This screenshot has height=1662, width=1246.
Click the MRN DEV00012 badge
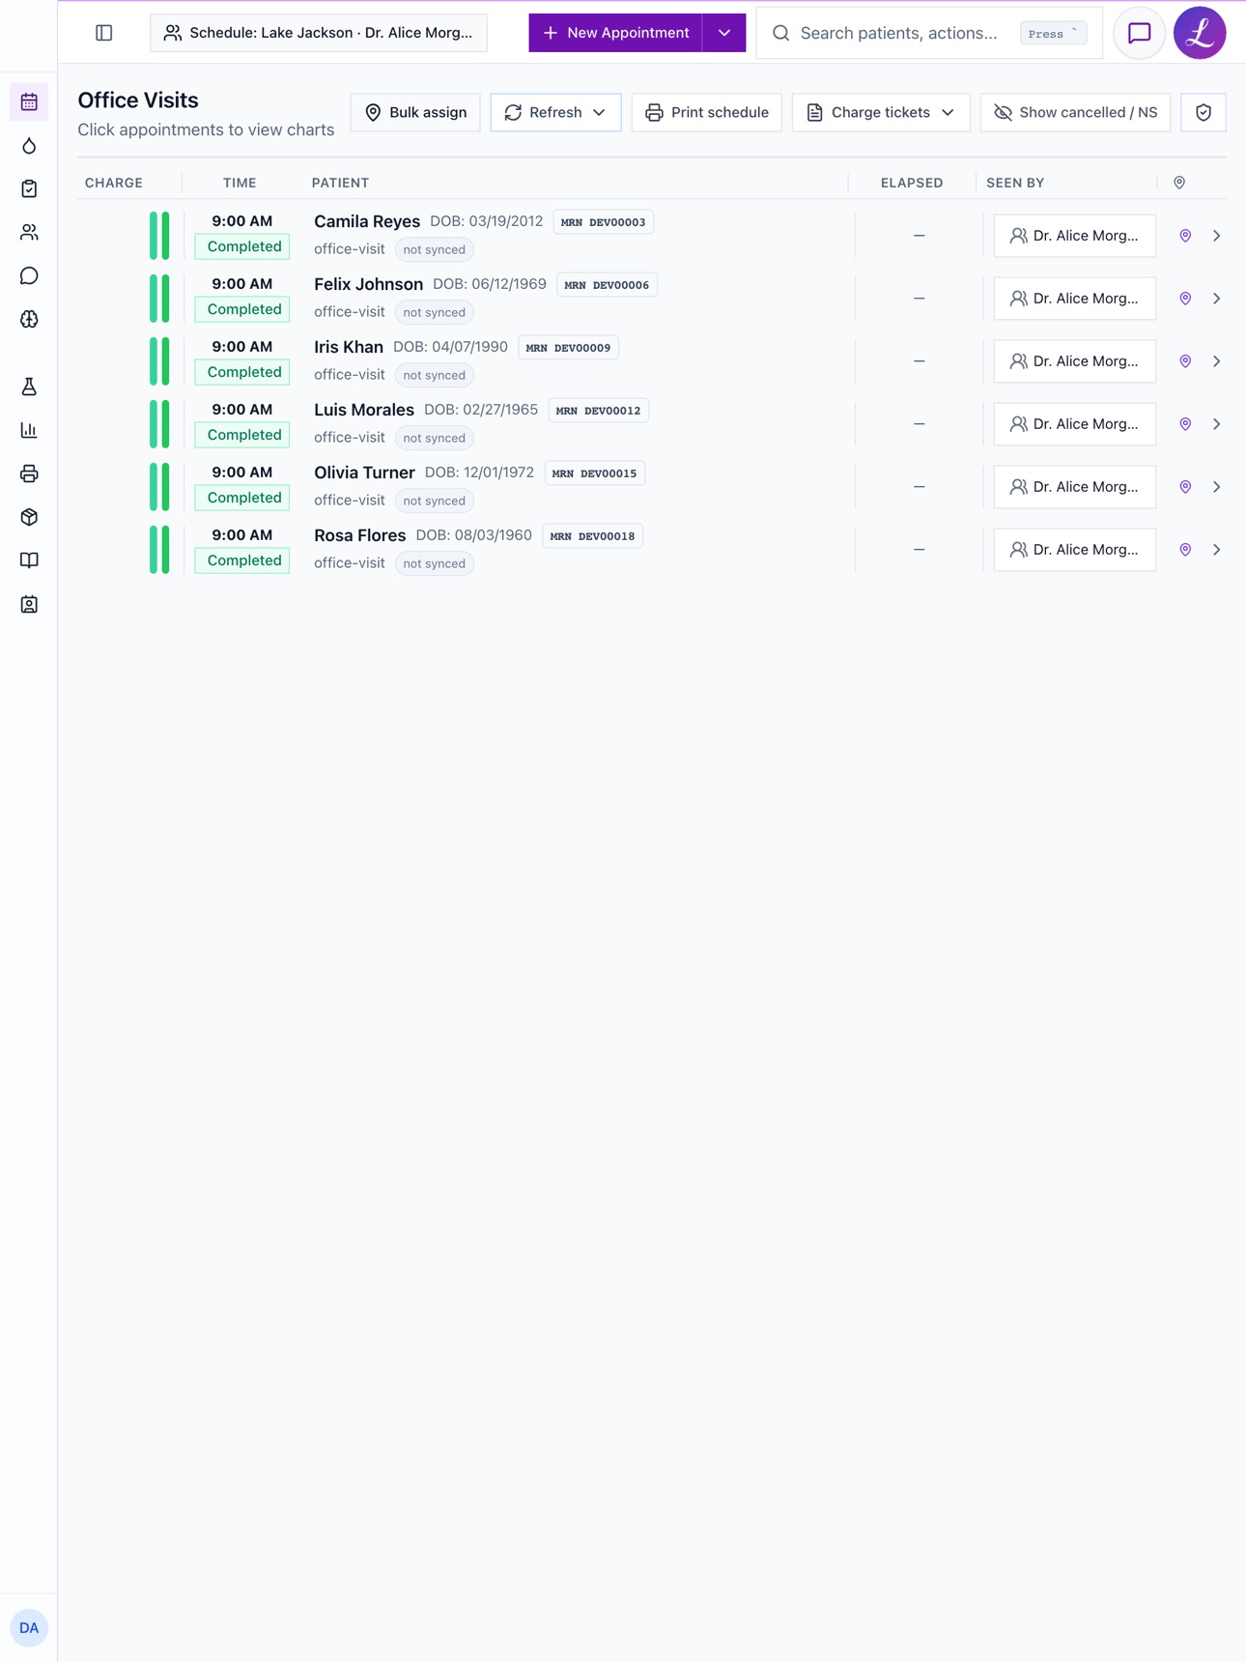(x=599, y=411)
